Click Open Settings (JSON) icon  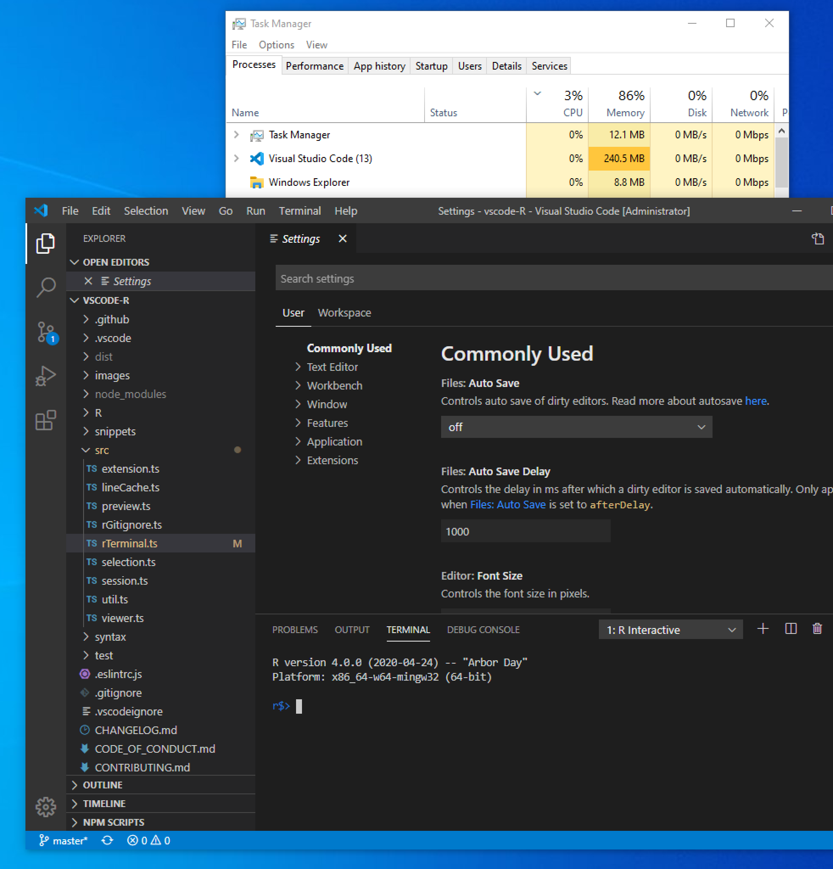point(817,238)
